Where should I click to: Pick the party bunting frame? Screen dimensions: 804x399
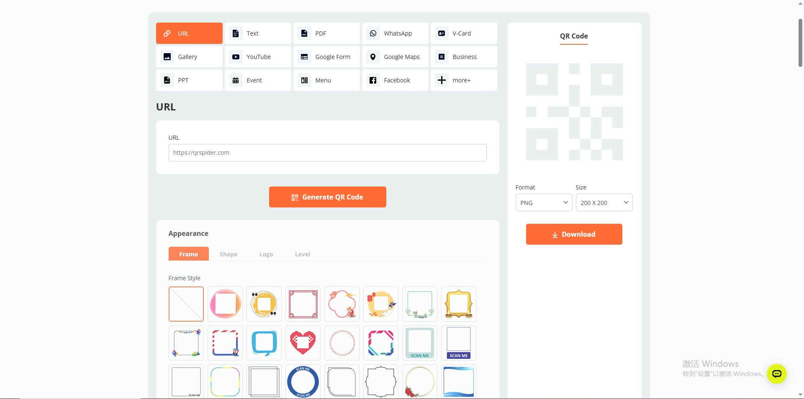(x=186, y=343)
